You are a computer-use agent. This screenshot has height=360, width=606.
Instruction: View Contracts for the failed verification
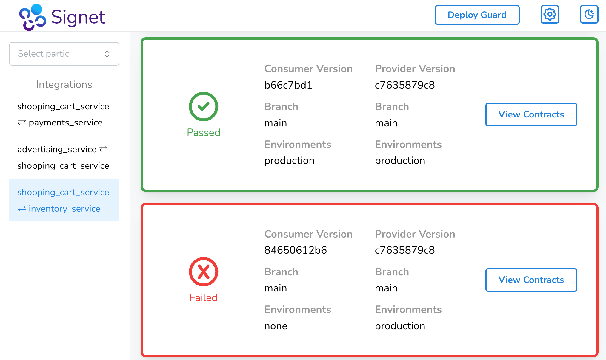pyautogui.click(x=531, y=280)
